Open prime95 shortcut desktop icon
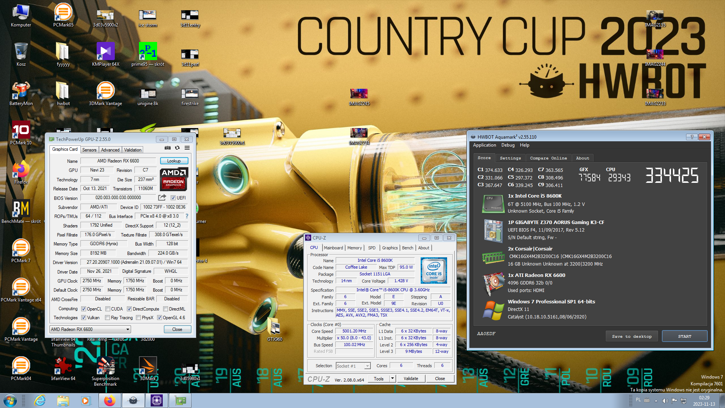This screenshot has height=408, width=725. [148, 54]
